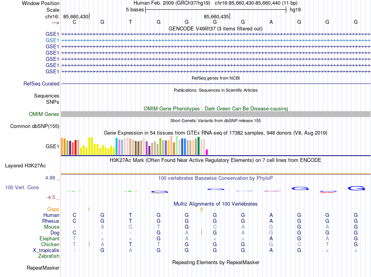Click the Zebrafish species label
The height and width of the screenshot is (277, 371).
49,256
